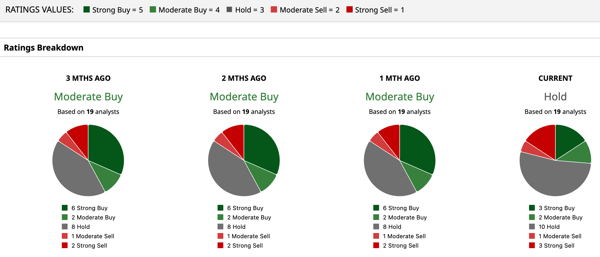Click the 3 Strong Sell legend entry under Current
Screen dimensions: 600x257
(556, 246)
